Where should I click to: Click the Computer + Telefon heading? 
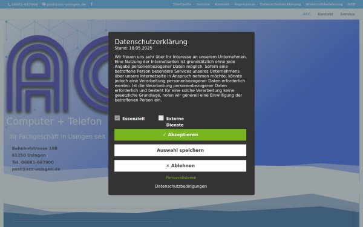pyautogui.click(x=54, y=122)
